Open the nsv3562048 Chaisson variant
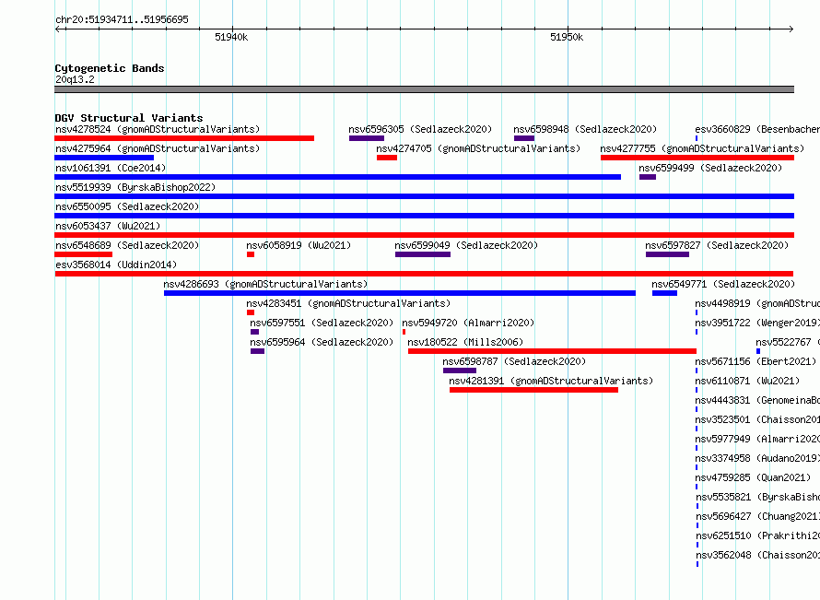 click(757, 555)
